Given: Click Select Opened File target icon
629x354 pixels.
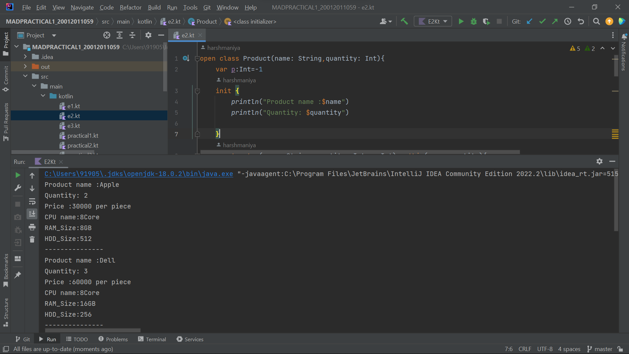Looking at the screenshot, I should (x=107, y=35).
